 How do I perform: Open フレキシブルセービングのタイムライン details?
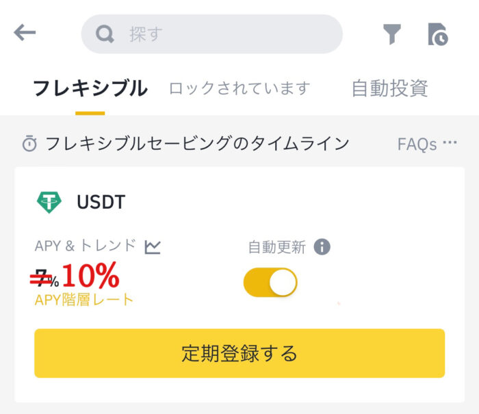click(x=197, y=144)
